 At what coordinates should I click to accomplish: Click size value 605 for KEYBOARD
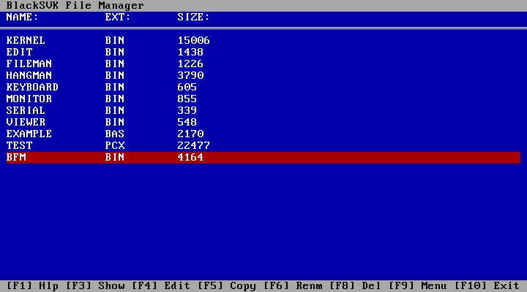coord(187,87)
